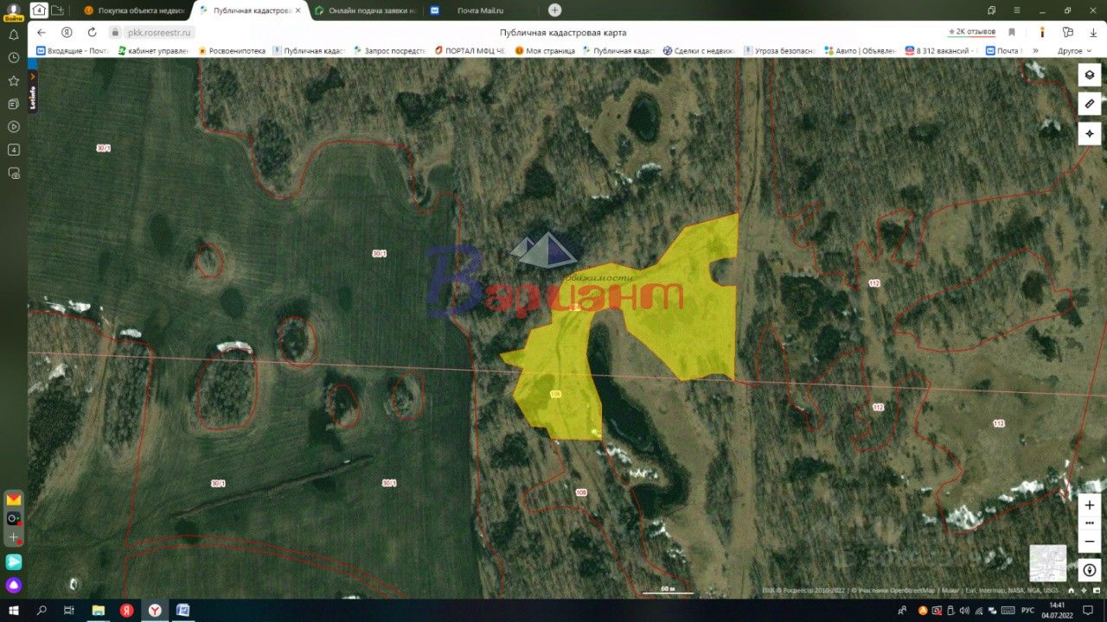Zoom in the map with plus button
Viewport: 1107px width, 622px height.
point(1090,505)
